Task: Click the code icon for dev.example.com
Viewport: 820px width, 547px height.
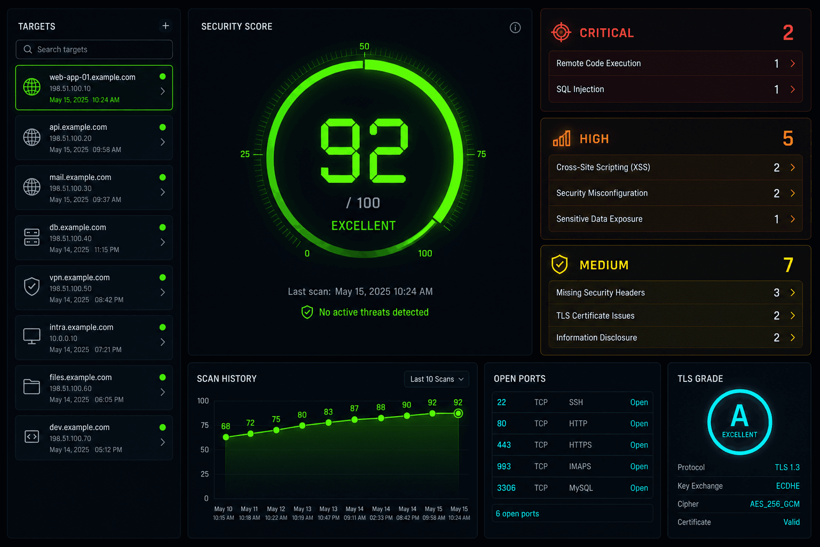Action: (32, 436)
